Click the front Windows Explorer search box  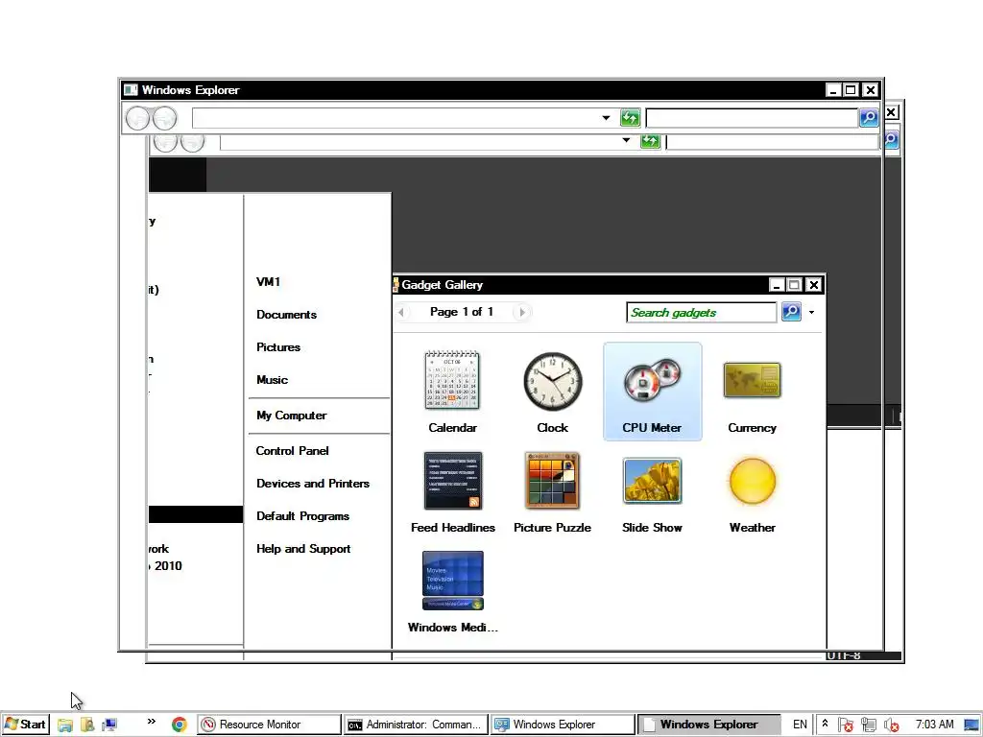pos(752,118)
